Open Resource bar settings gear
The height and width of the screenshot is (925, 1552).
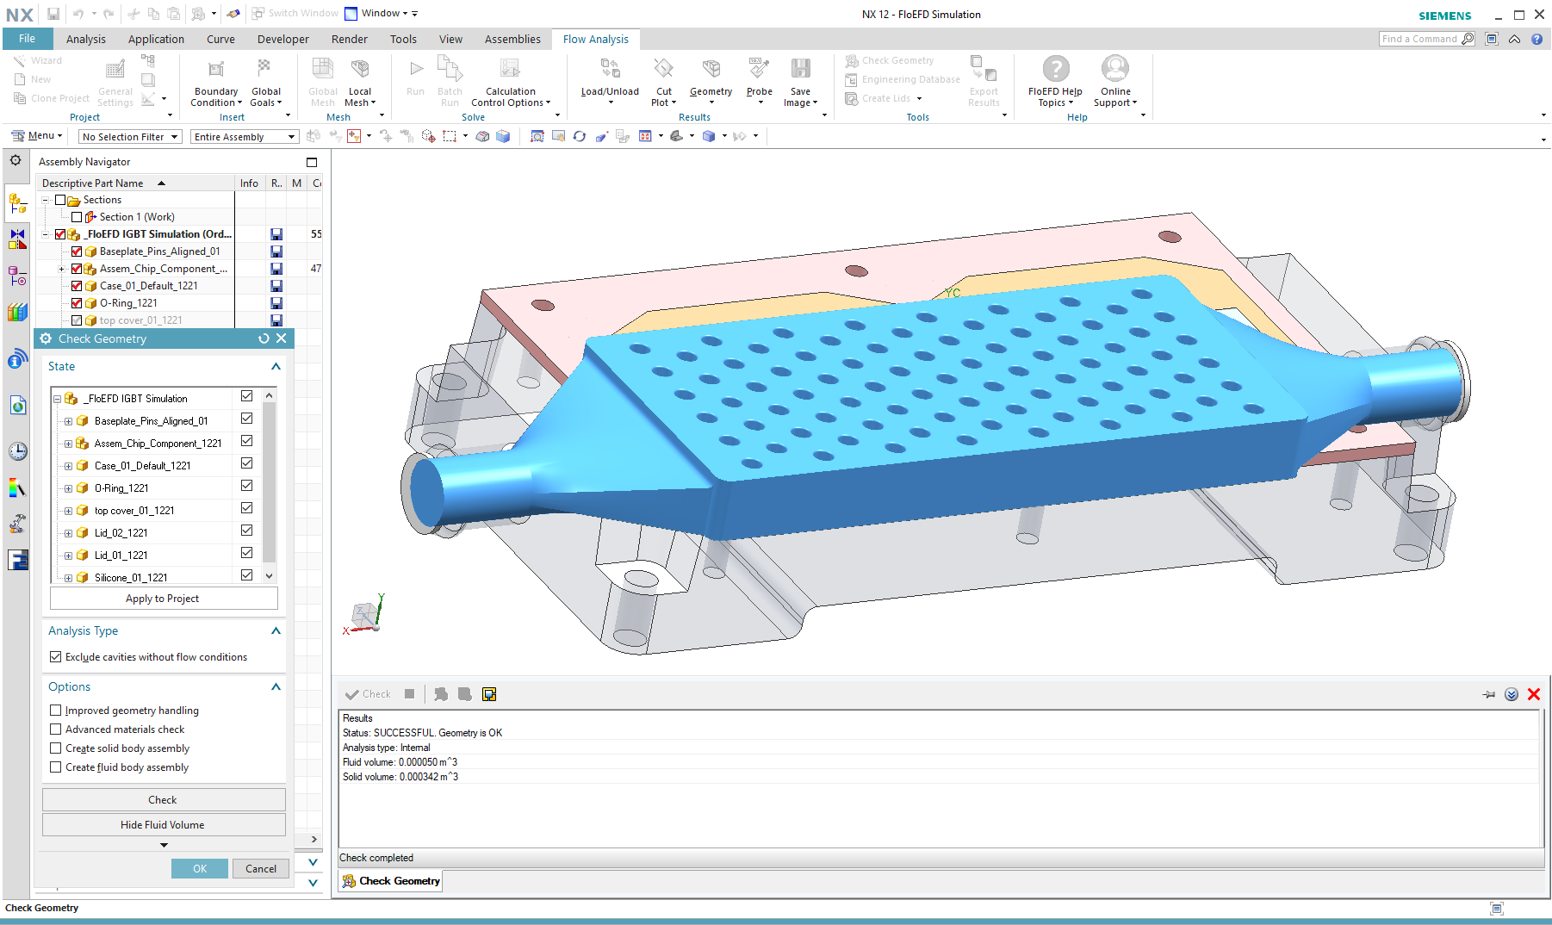point(16,160)
